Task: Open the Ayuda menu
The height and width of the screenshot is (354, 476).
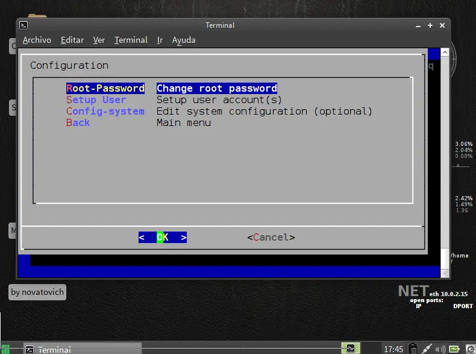Action: 184,40
